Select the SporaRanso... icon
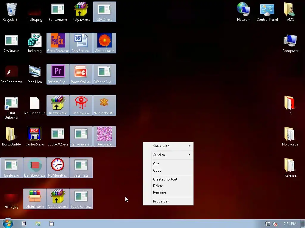Viewport: 305px width, 228px height. (x=81, y=199)
